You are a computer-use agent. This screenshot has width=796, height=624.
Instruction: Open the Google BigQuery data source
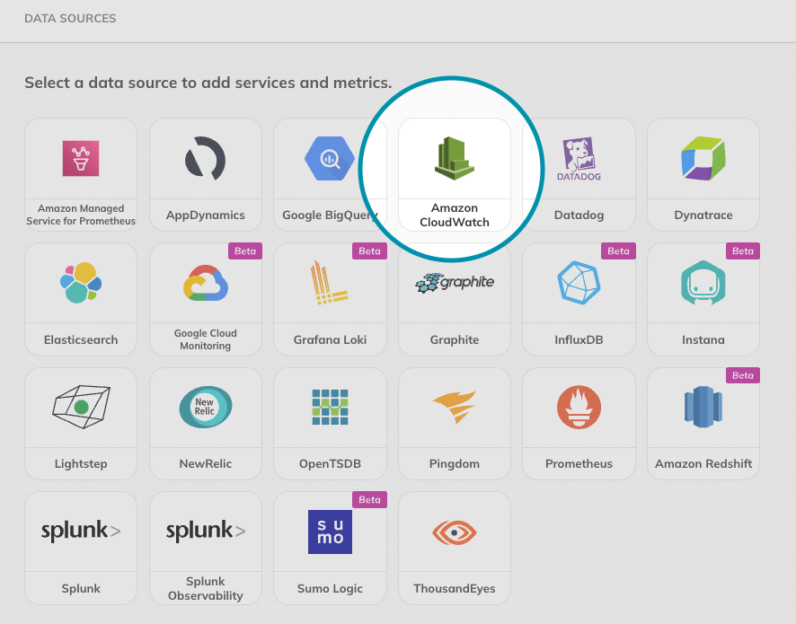tap(330, 173)
